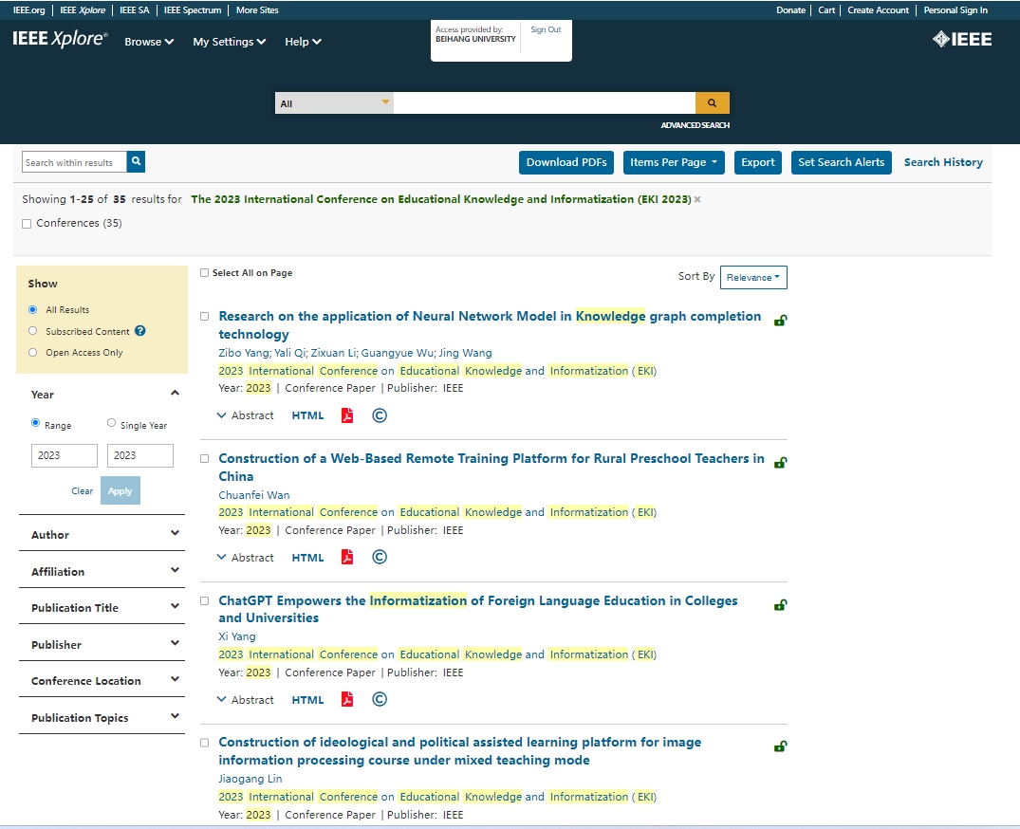The height and width of the screenshot is (829, 1020).
Task: Open the My Settings menu
Action: point(229,42)
